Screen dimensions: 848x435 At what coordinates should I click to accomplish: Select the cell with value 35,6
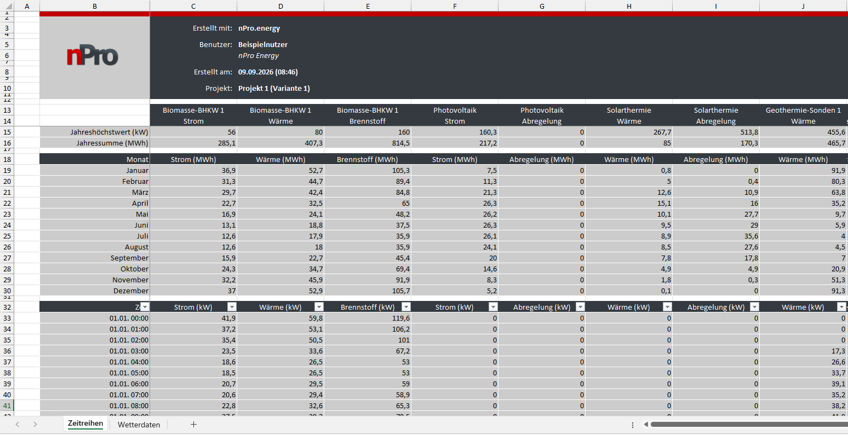(x=716, y=236)
